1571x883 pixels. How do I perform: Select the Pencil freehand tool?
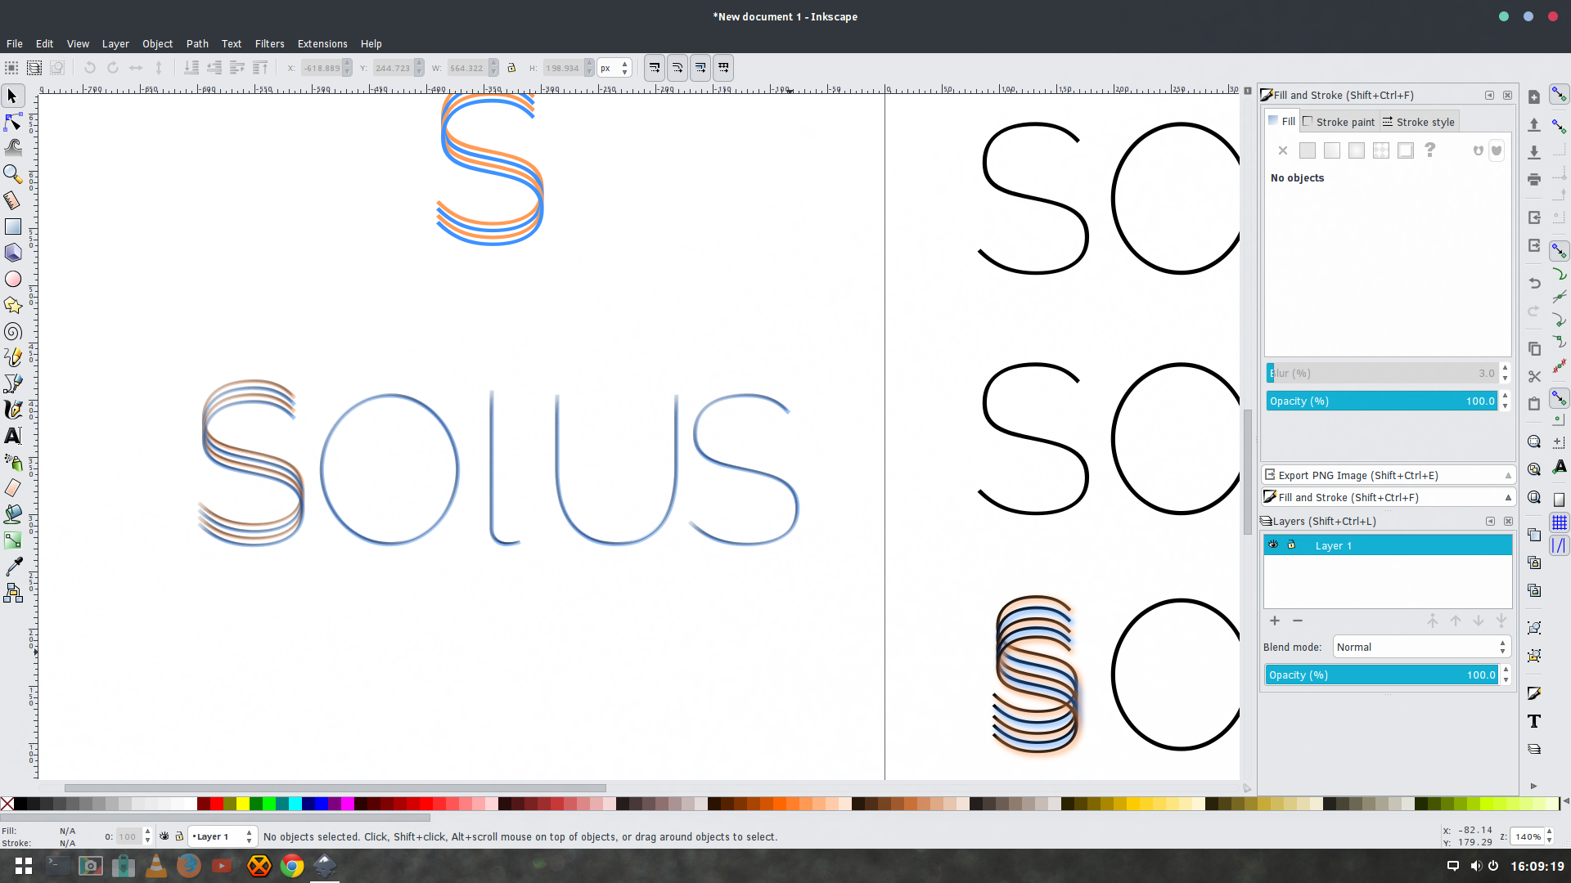(x=12, y=357)
